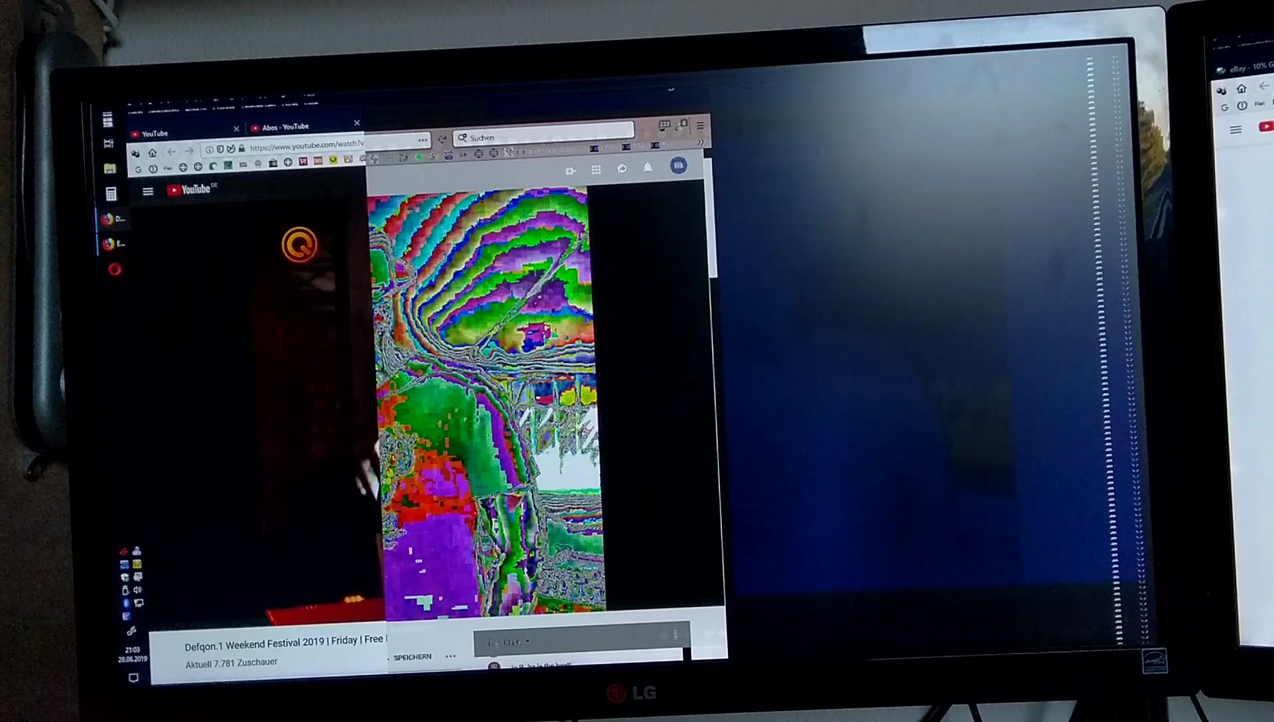Click the SPEICHERN button
Screen dimensions: 1274x722
click(412, 657)
